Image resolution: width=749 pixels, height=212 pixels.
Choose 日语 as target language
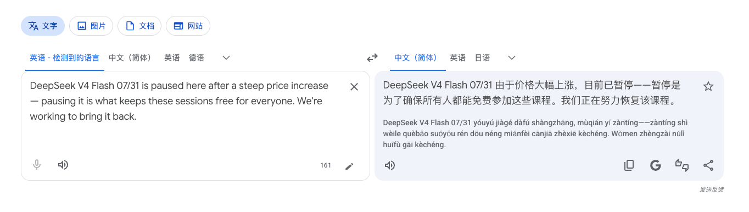click(482, 58)
